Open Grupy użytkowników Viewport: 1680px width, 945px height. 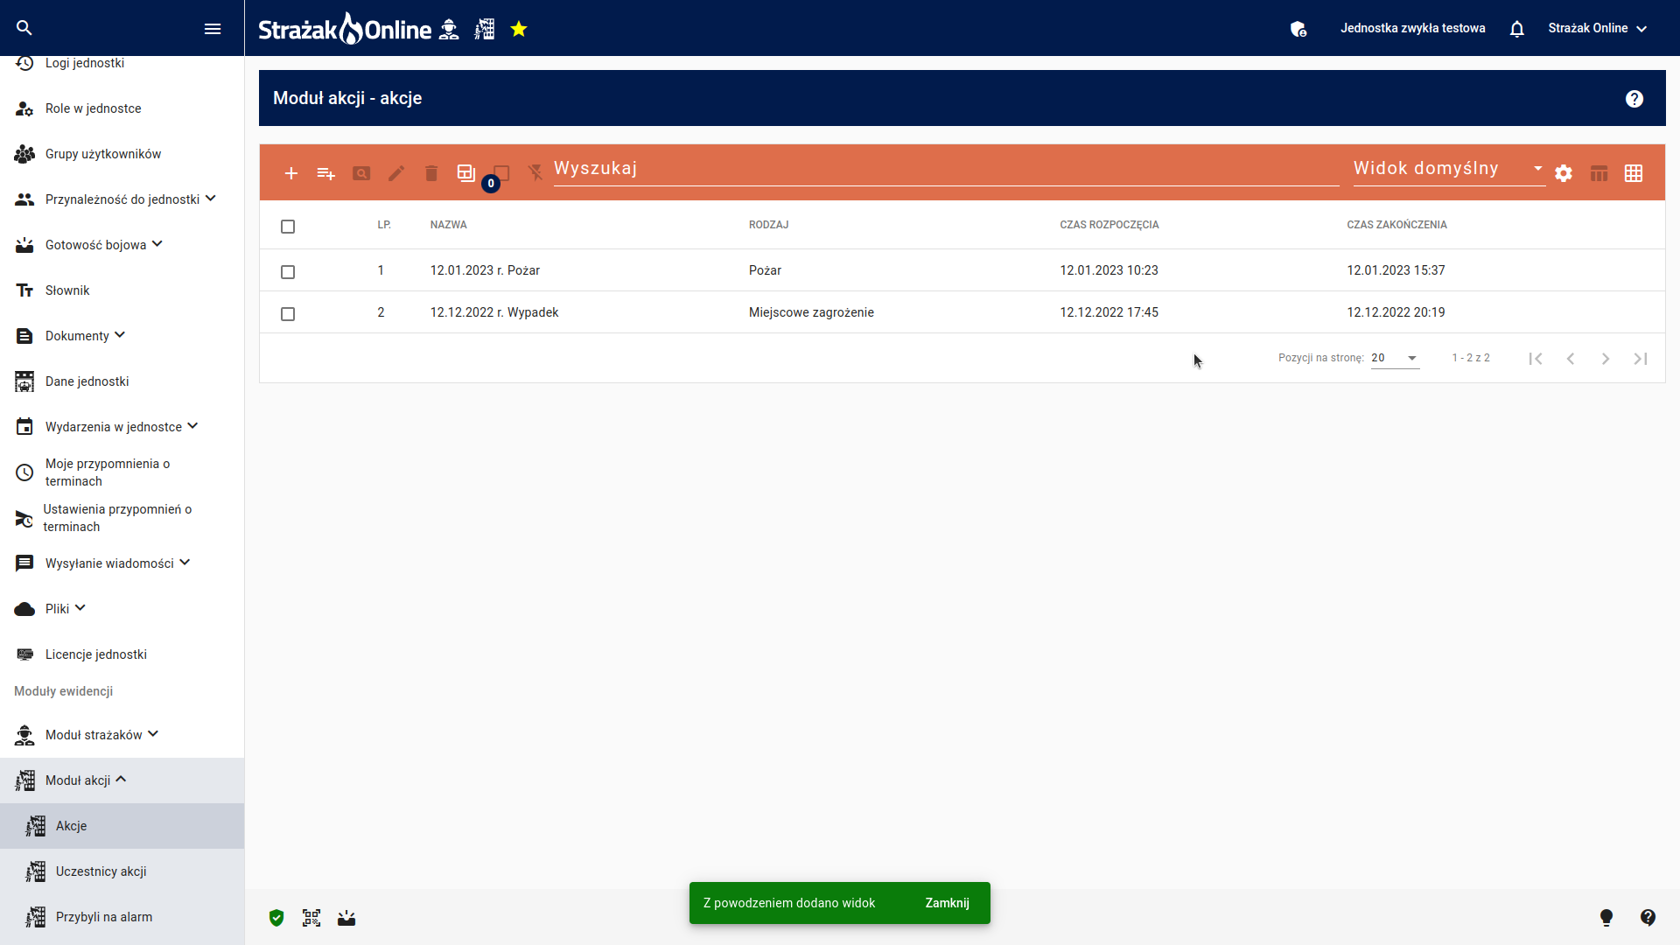(122, 154)
